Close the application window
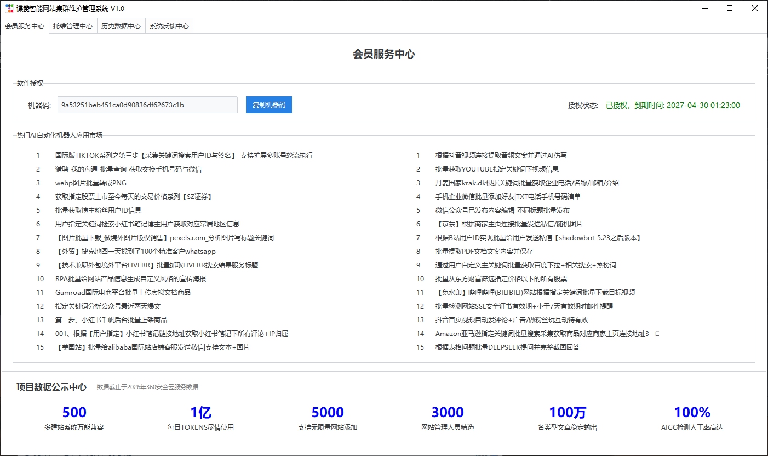The image size is (768, 456). click(x=755, y=8)
